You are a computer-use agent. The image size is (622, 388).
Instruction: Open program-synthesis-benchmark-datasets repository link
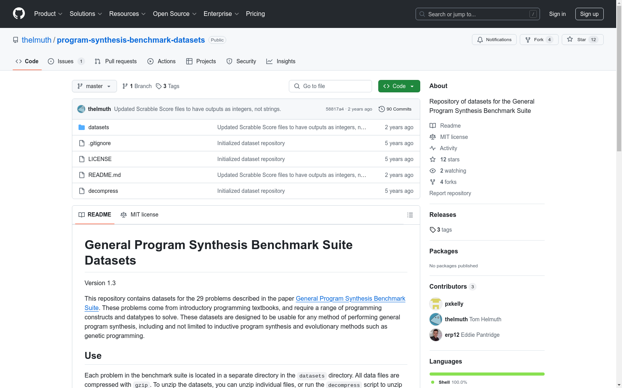(131, 40)
